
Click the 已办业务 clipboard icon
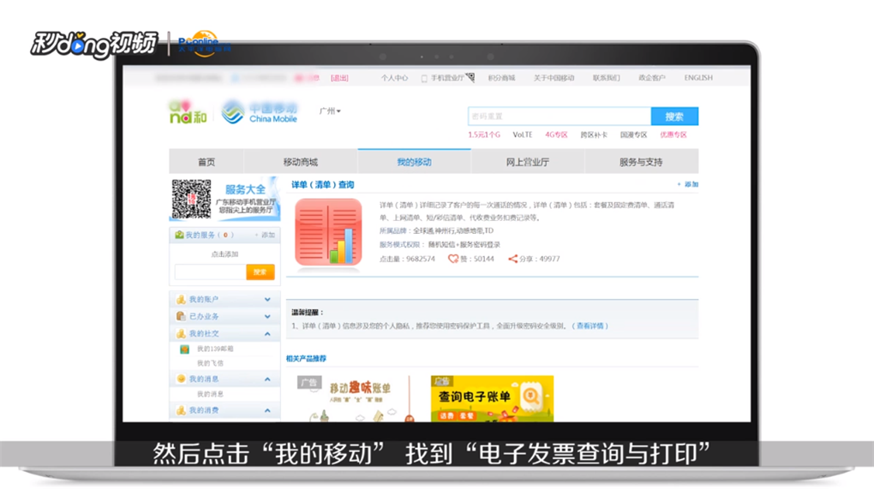pos(181,316)
